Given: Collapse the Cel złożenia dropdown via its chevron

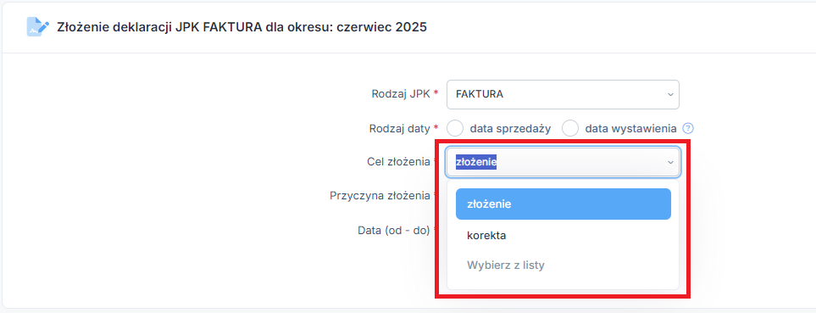Looking at the screenshot, I should pos(669,163).
